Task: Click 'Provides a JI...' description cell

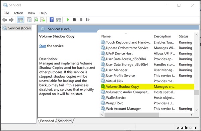Action: [x=164, y=103]
